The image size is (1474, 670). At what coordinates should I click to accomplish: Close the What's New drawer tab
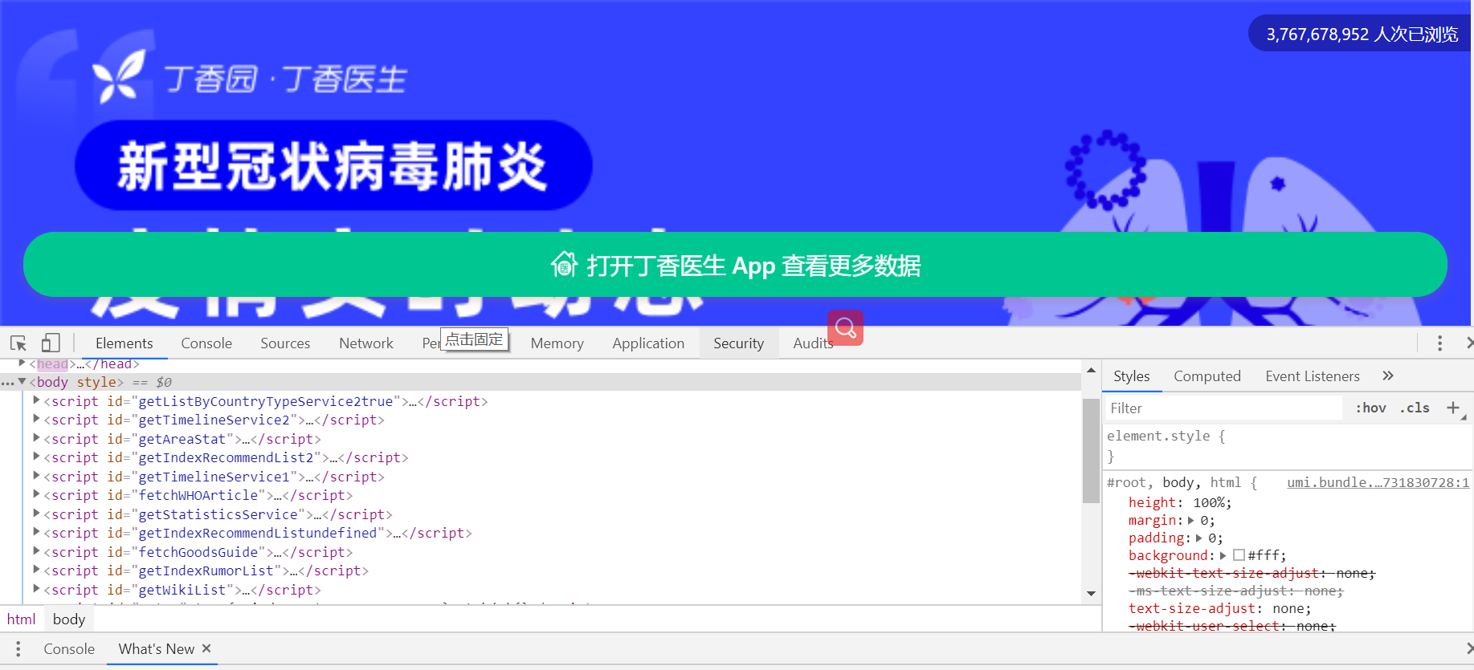(x=206, y=648)
